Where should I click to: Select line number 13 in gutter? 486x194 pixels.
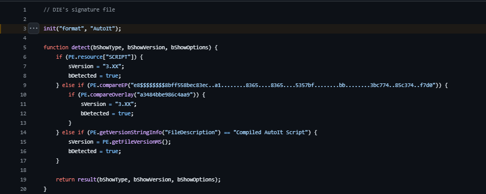point(23,123)
